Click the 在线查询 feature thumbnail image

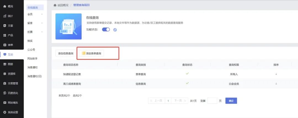click(68, 26)
